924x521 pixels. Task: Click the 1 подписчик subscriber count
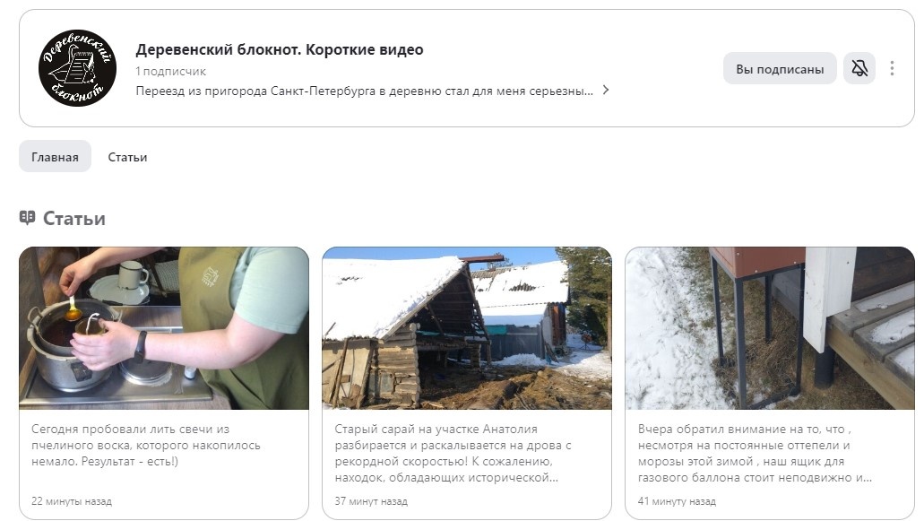(171, 72)
